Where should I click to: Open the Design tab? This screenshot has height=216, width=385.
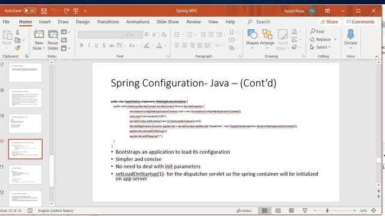click(83, 22)
